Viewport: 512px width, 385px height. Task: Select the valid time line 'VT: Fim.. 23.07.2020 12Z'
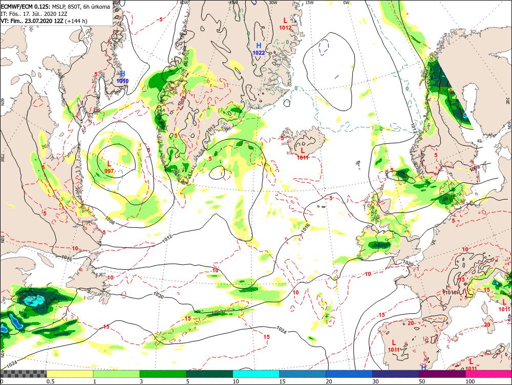pyautogui.click(x=33, y=21)
